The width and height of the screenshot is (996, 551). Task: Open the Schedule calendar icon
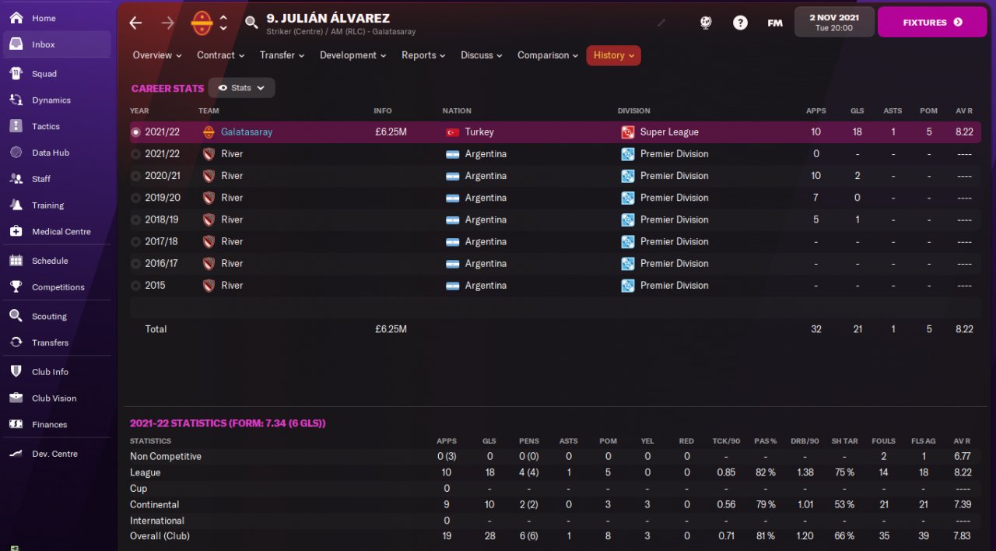(16, 261)
